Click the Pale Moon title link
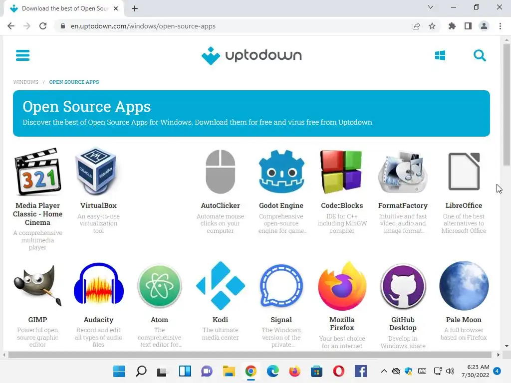The width and height of the screenshot is (511, 383). [464, 320]
